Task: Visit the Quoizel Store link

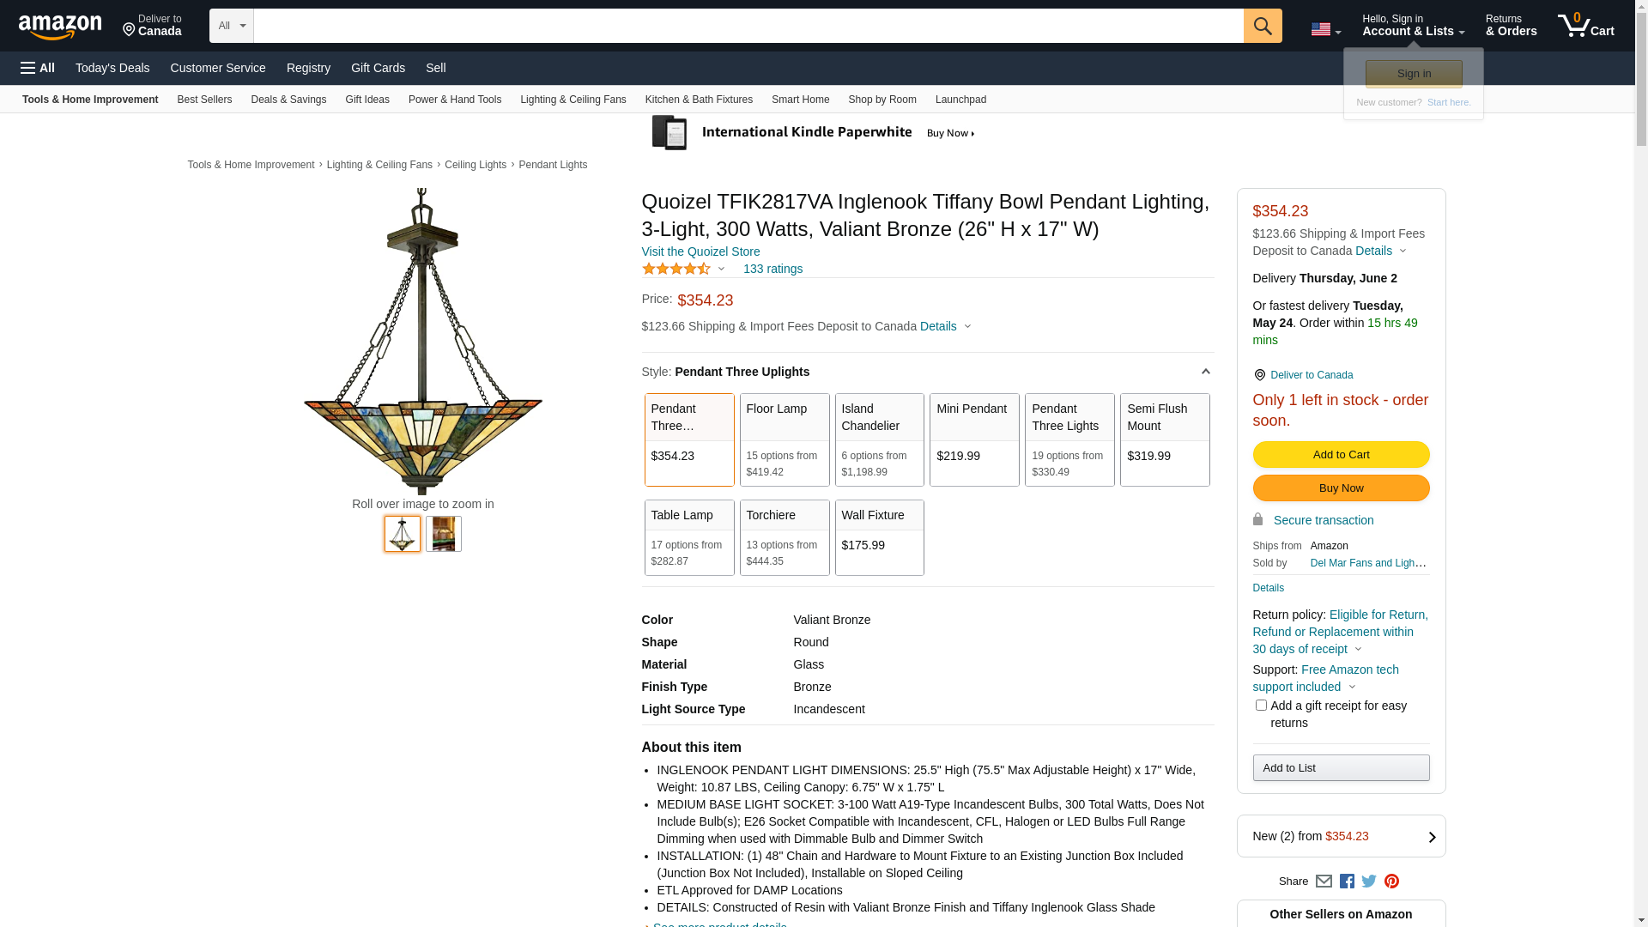Action: pos(700,251)
